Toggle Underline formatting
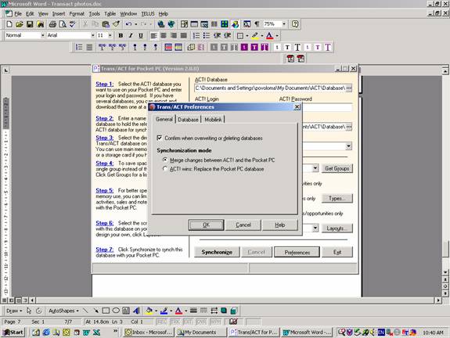The width and height of the screenshot is (450, 338). (141, 35)
